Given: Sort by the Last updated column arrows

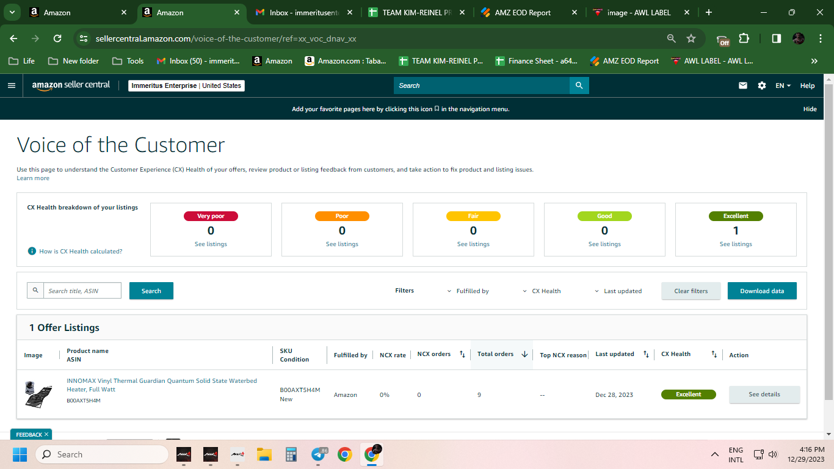Looking at the screenshot, I should (646, 354).
